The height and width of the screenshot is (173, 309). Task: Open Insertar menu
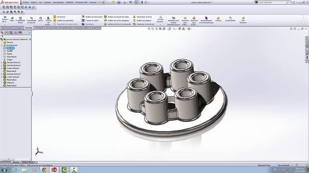click(47, 2)
